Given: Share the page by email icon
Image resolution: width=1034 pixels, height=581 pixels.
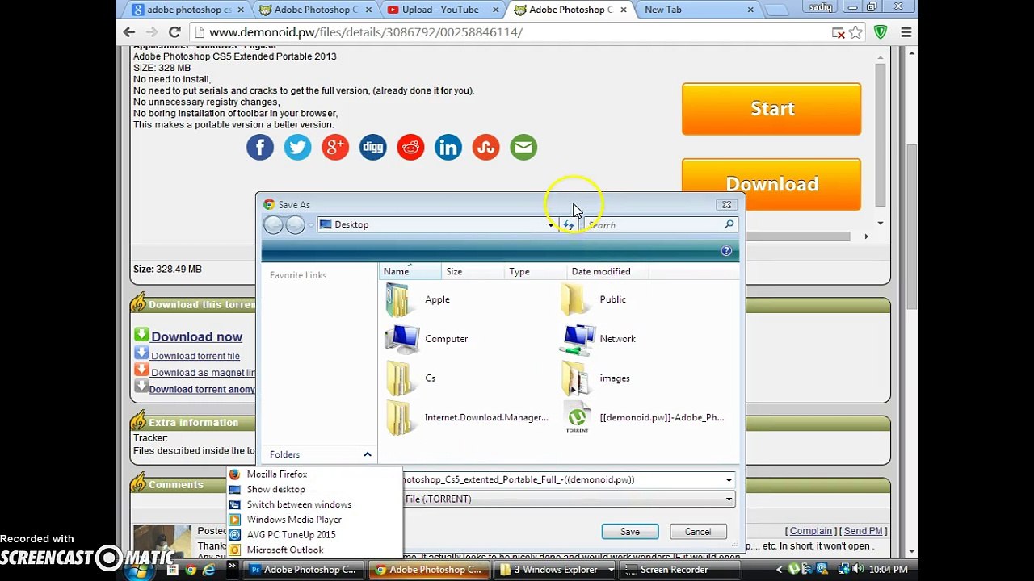Looking at the screenshot, I should (x=523, y=147).
